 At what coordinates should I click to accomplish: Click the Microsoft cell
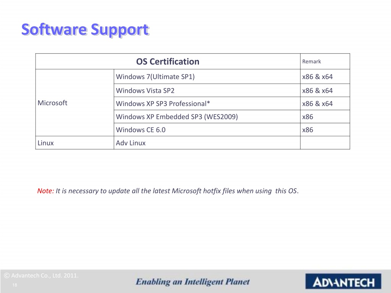pyautogui.click(x=75, y=103)
